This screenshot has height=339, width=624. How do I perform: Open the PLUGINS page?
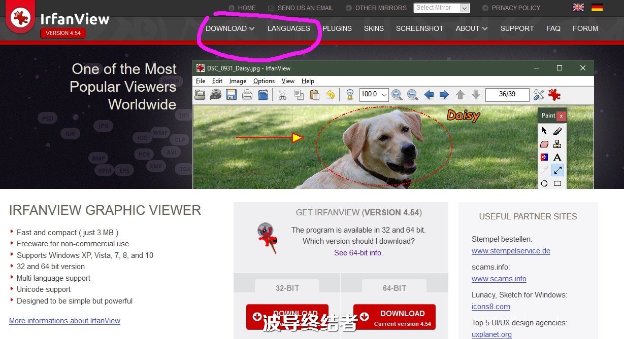coord(337,28)
